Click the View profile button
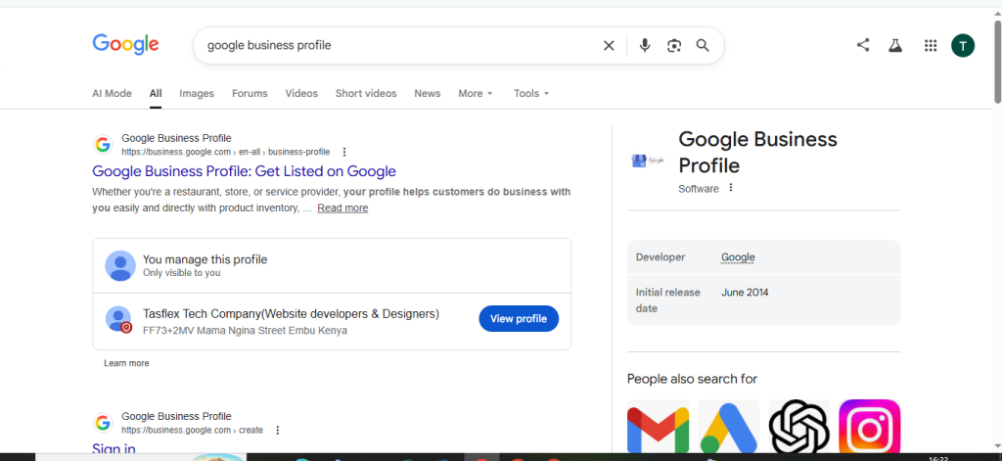The width and height of the screenshot is (1002, 461). click(x=519, y=318)
